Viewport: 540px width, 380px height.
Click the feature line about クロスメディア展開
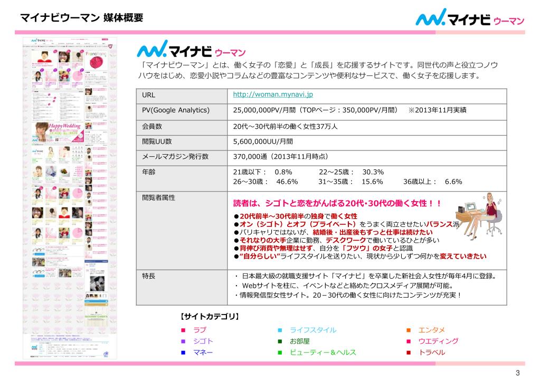pyautogui.click(x=344, y=286)
